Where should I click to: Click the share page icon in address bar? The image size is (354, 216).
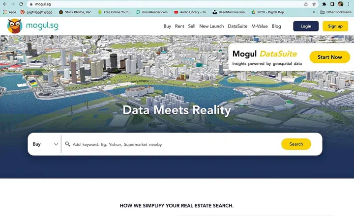pos(306,4)
